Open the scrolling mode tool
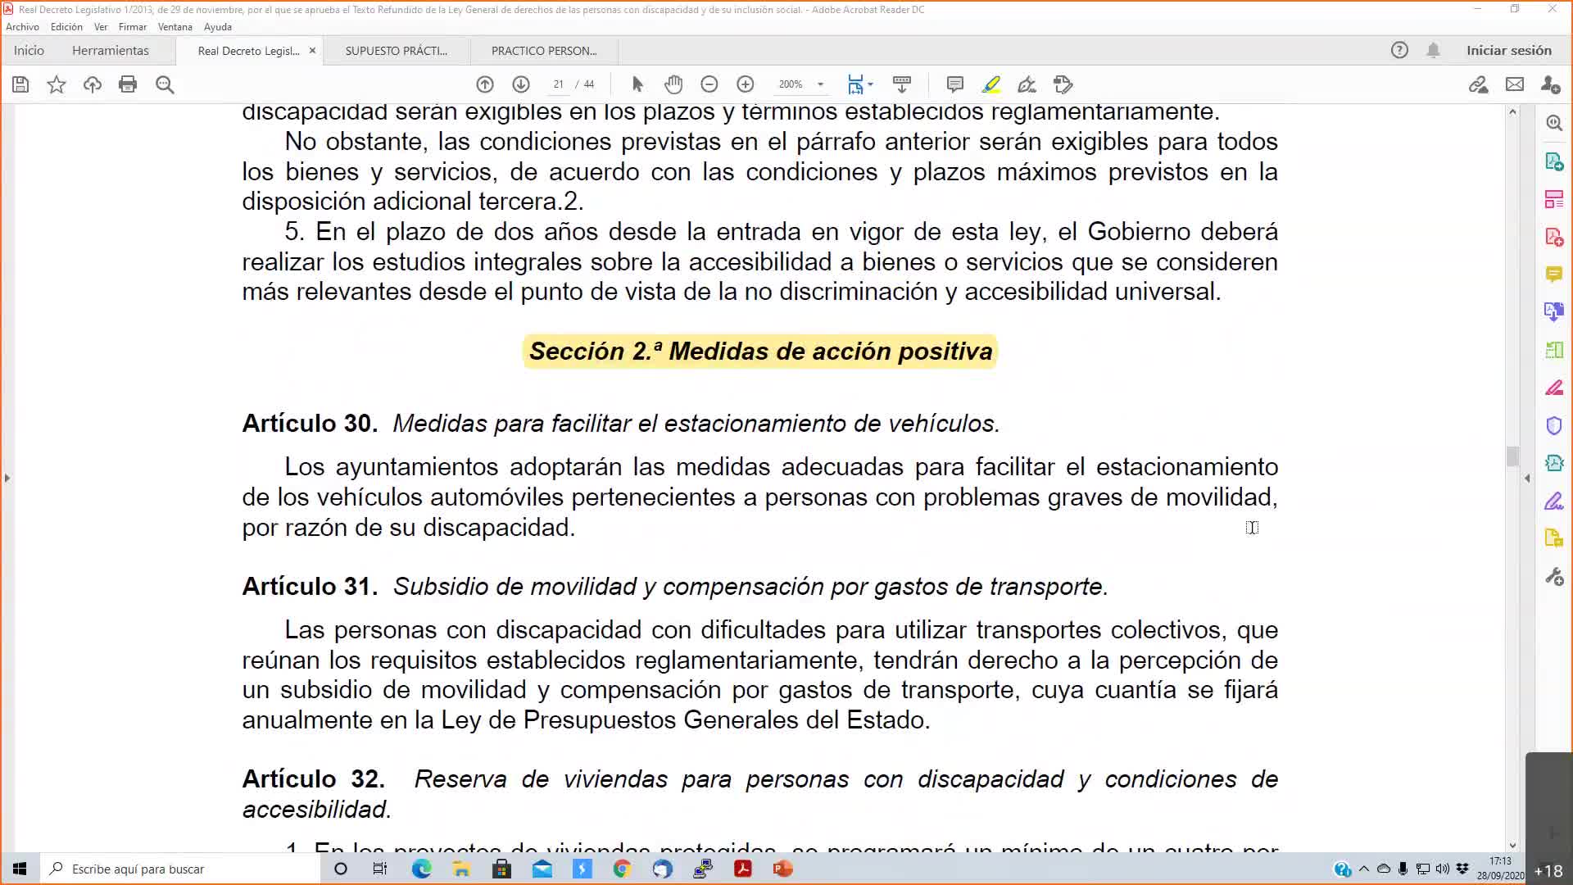This screenshot has height=885, width=1573. [x=902, y=84]
